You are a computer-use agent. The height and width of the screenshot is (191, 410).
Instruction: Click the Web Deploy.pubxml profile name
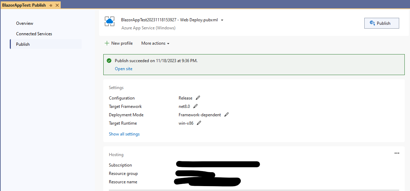(169, 20)
